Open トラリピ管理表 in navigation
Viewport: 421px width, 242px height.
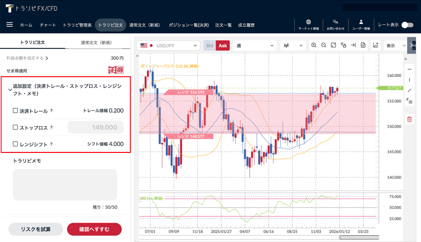click(x=77, y=25)
